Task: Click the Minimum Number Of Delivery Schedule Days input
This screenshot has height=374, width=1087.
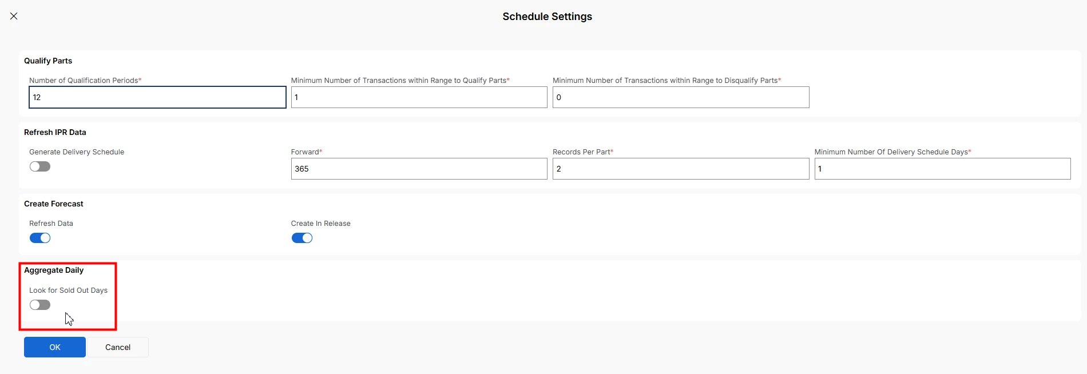Action: click(x=942, y=169)
